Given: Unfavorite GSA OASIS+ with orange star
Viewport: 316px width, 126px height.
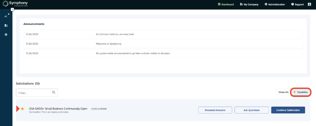Looking at the screenshot, I should 23,109.
